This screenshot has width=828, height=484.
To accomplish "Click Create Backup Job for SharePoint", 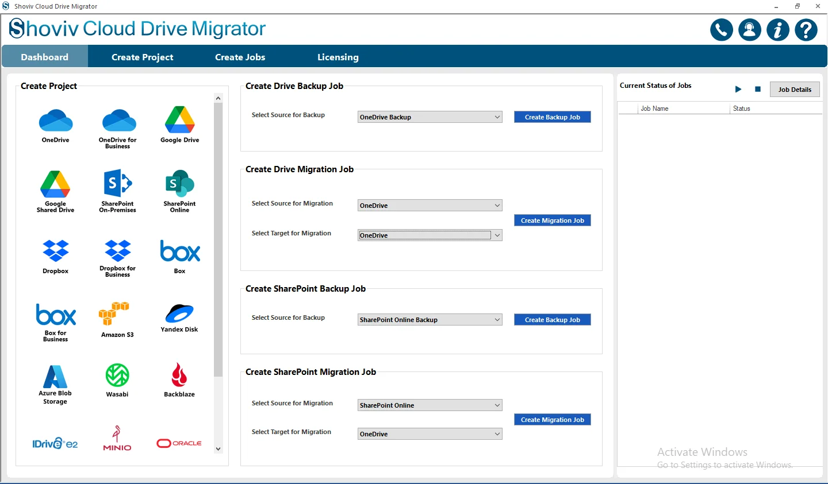I will point(553,320).
